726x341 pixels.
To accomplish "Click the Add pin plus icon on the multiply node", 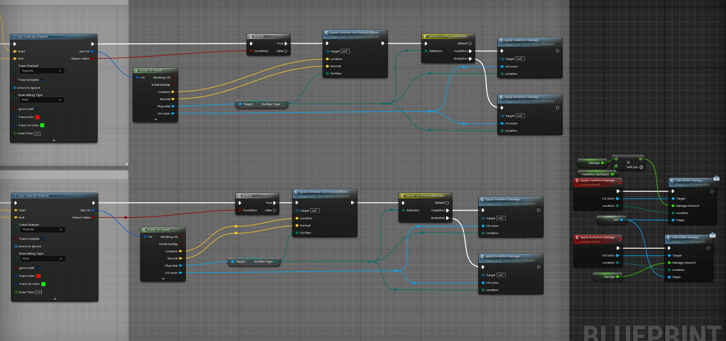I will click(x=641, y=167).
